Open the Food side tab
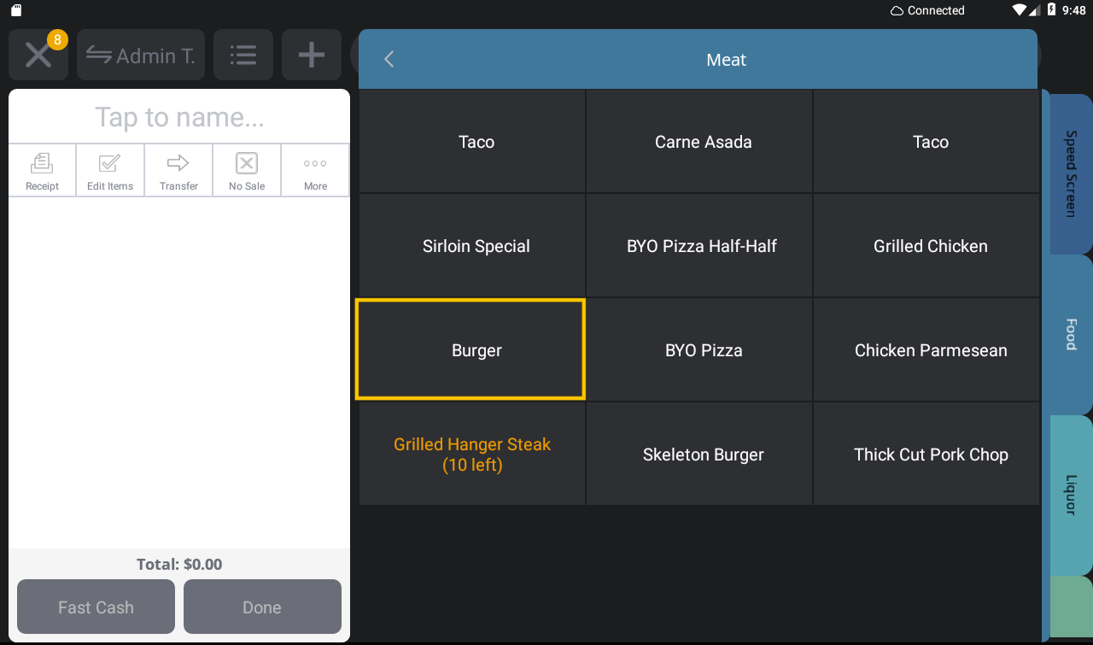The height and width of the screenshot is (645, 1093). pos(1071,334)
